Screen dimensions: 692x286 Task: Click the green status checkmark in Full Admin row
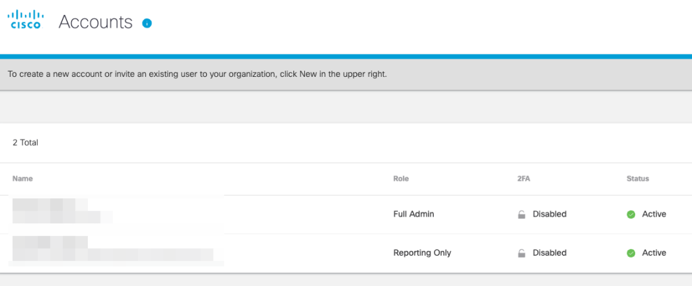631,214
